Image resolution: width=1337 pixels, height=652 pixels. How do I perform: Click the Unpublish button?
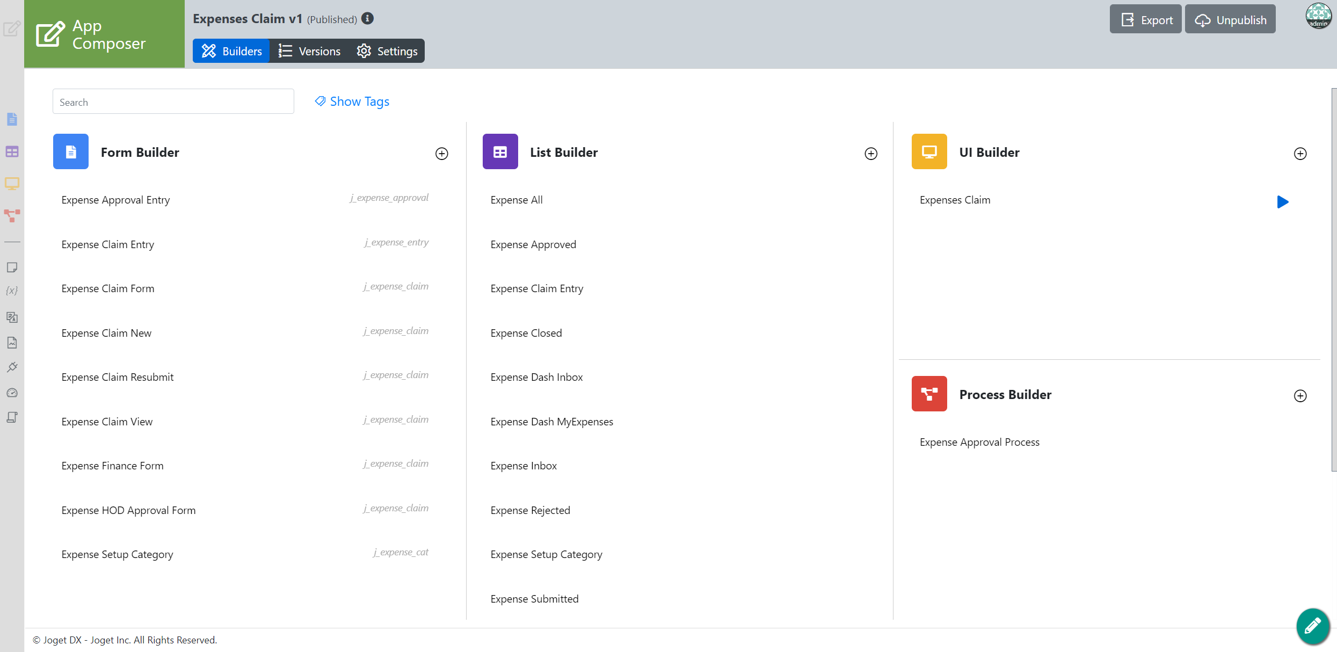click(1230, 19)
